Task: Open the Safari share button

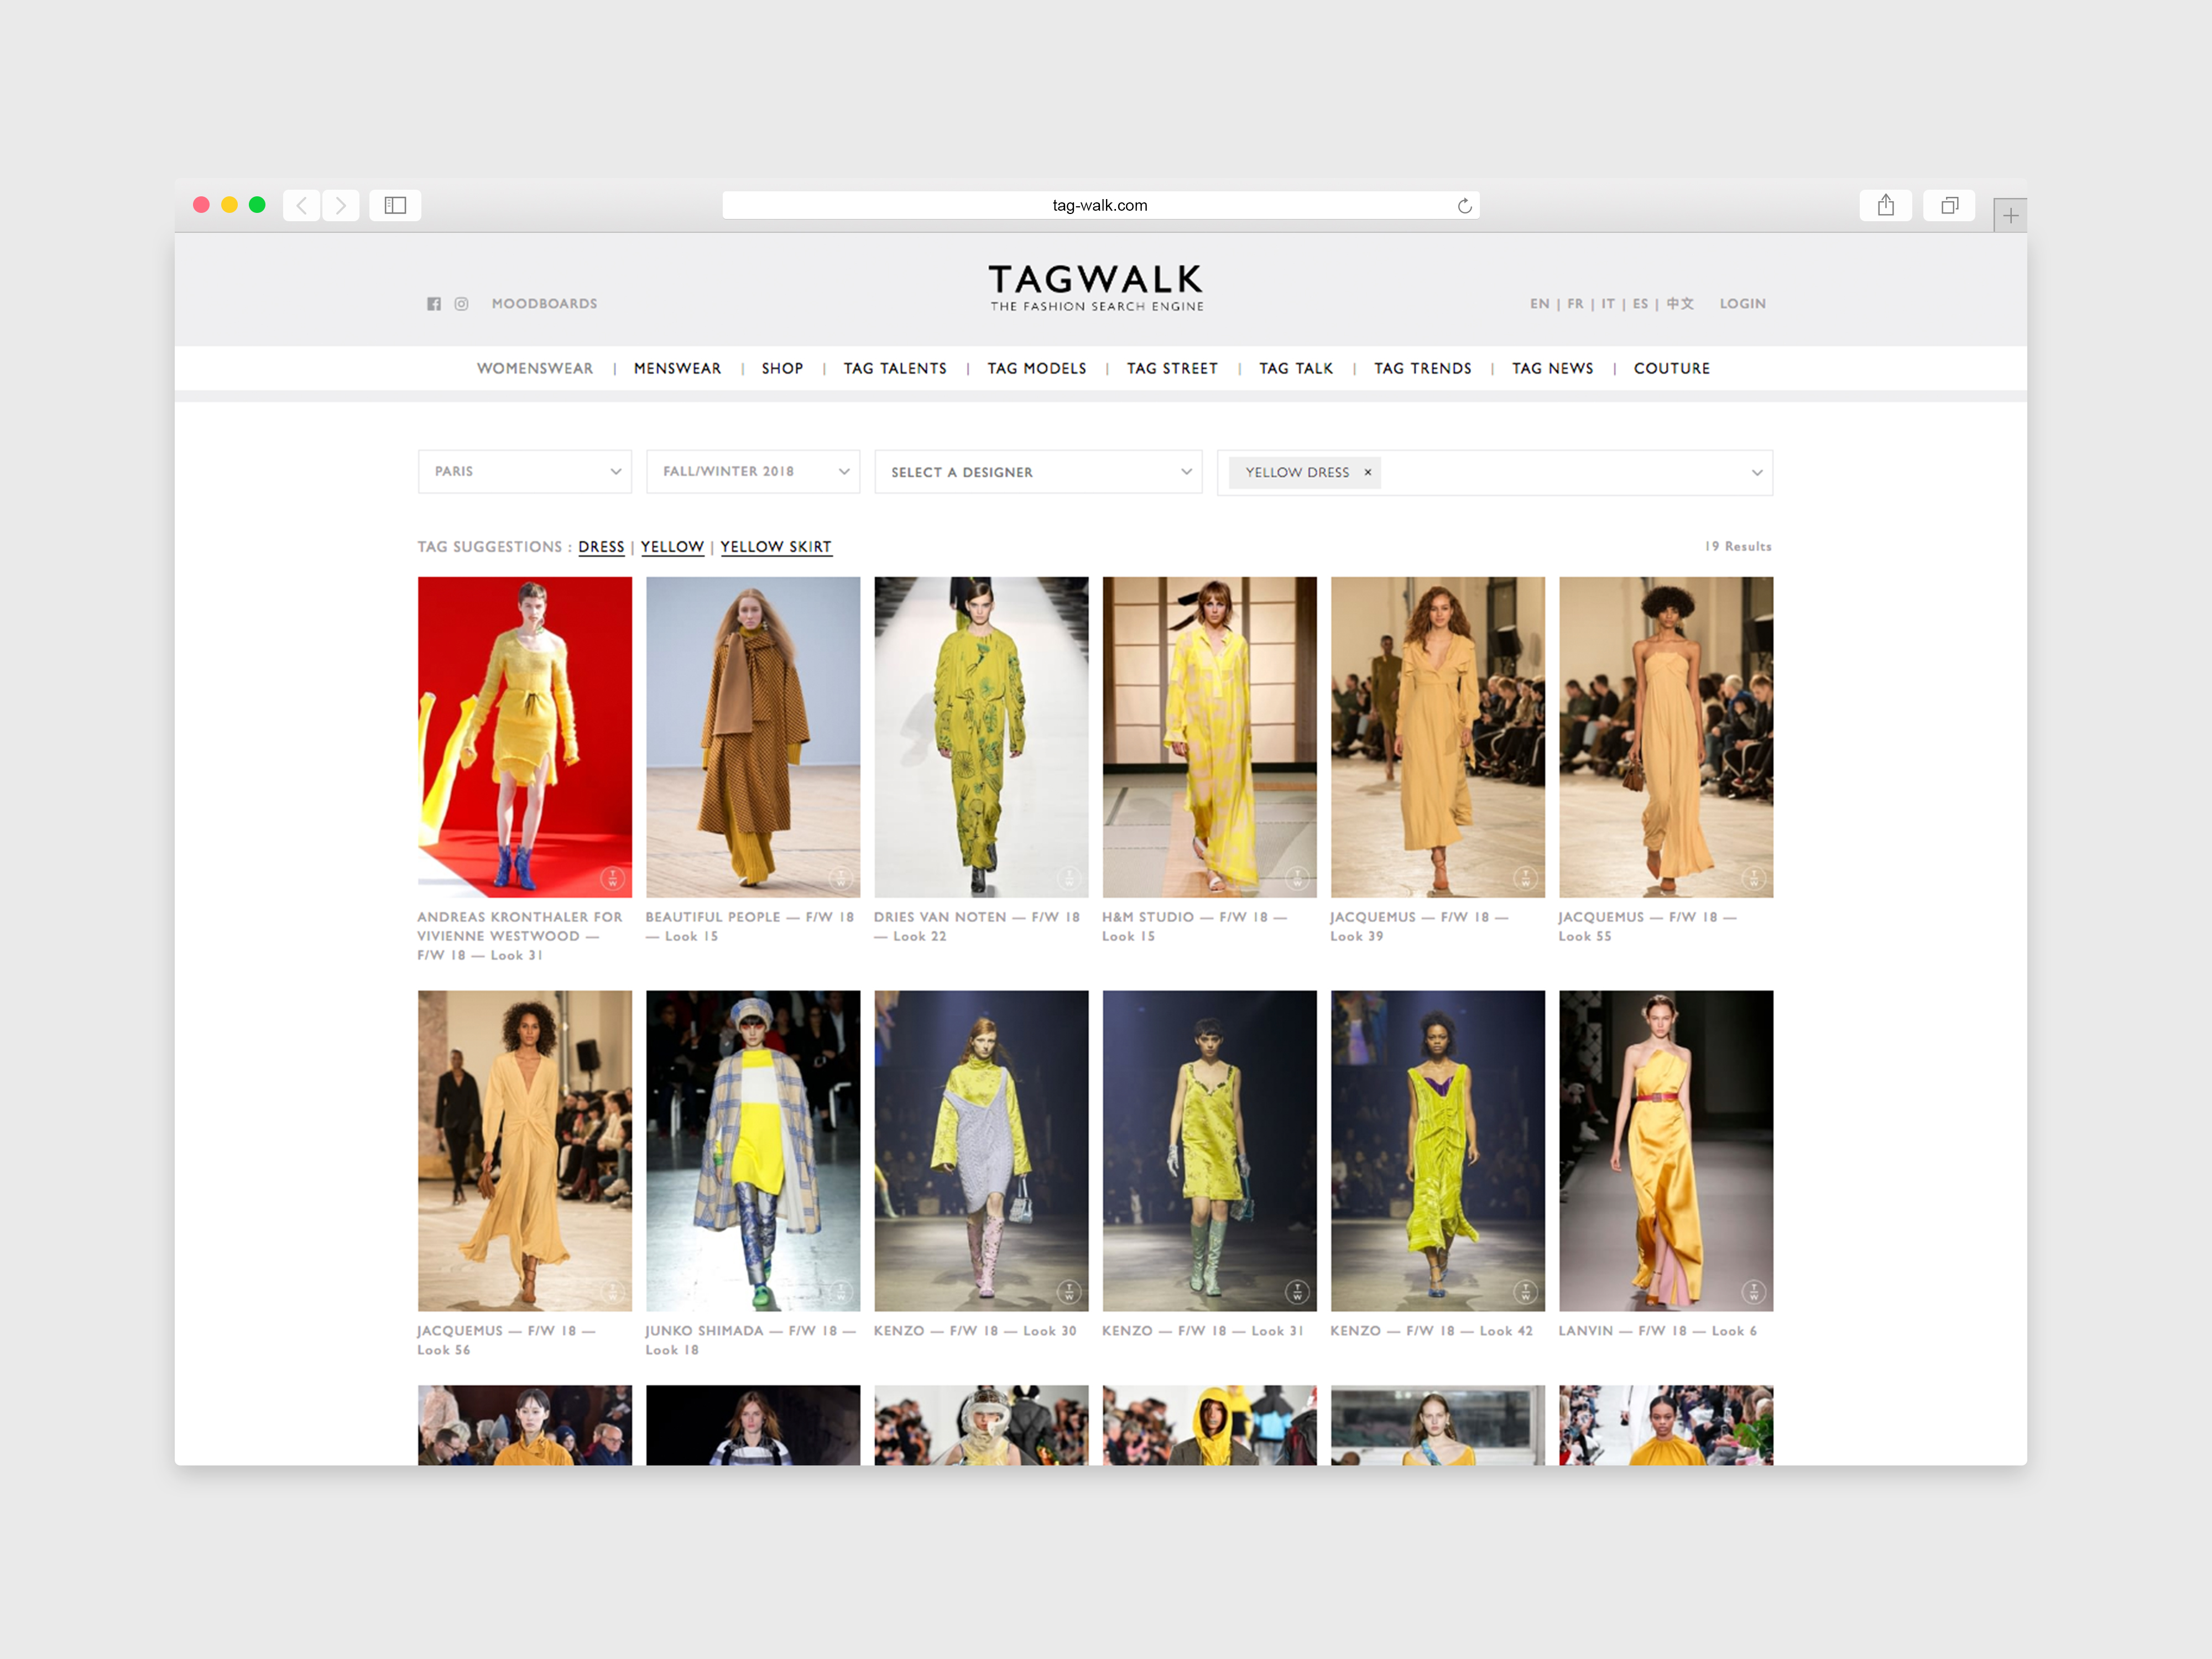Action: pyautogui.click(x=1885, y=205)
